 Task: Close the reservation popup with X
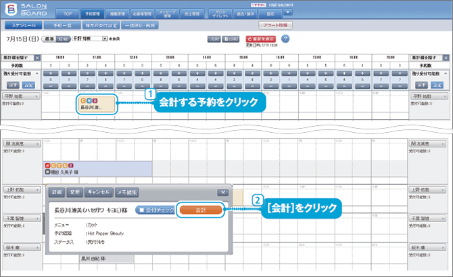222,192
